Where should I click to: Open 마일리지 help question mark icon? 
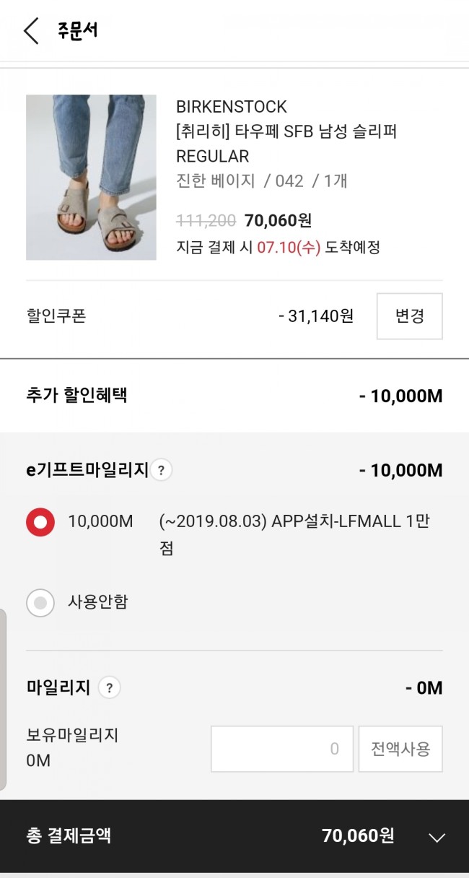coord(109,687)
